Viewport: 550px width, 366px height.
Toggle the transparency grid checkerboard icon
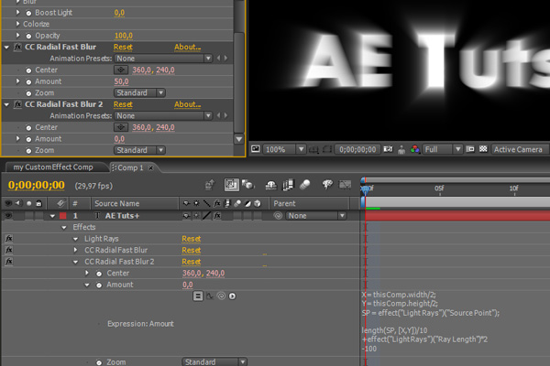click(x=483, y=149)
